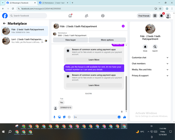The width and height of the screenshot is (175, 140).
Task: Expand the Media, files and links section
Action: click(150, 70)
